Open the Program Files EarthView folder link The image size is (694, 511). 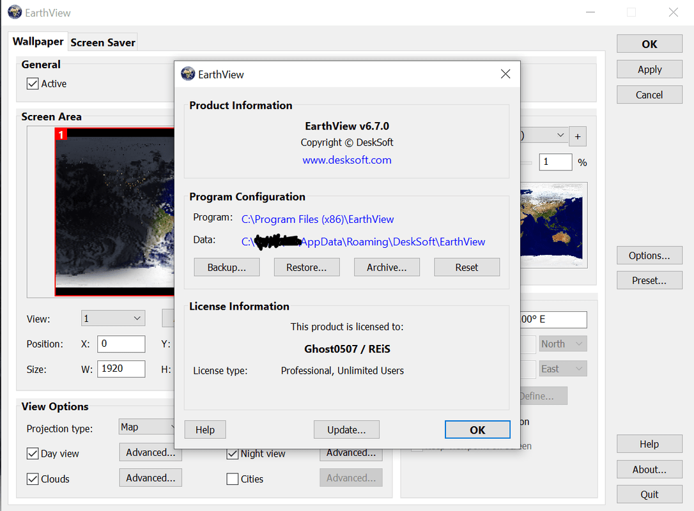[x=318, y=220]
